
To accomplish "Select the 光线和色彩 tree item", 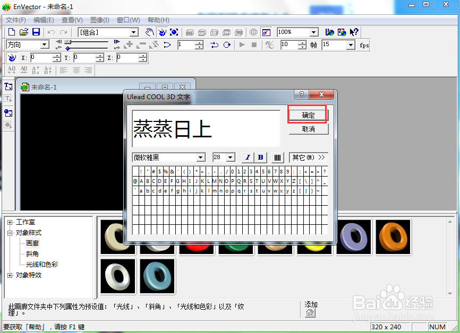I will (42, 265).
